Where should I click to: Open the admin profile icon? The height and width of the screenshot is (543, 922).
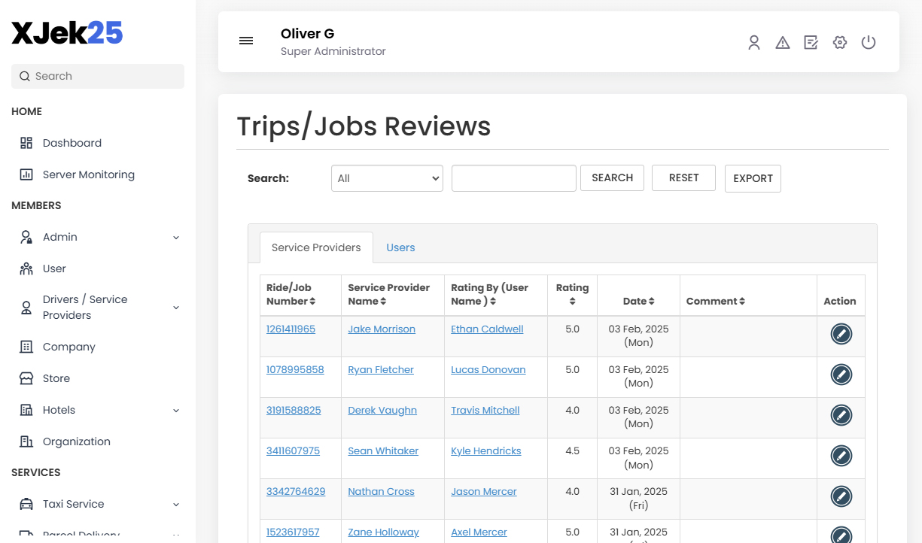click(754, 42)
